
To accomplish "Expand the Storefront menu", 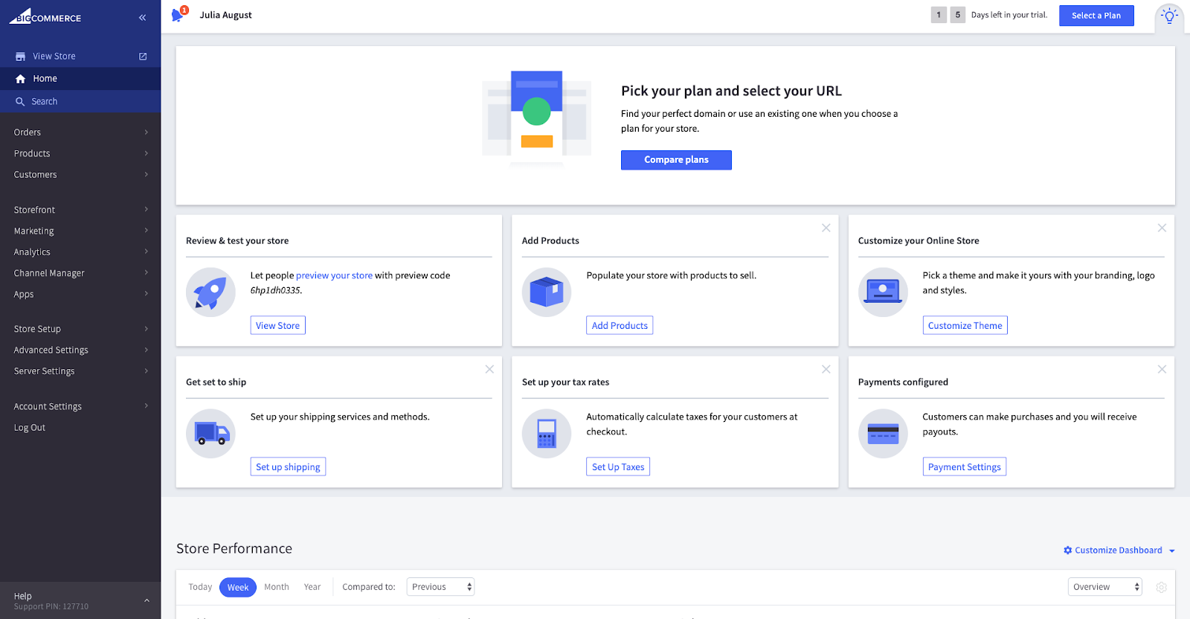I will point(80,210).
